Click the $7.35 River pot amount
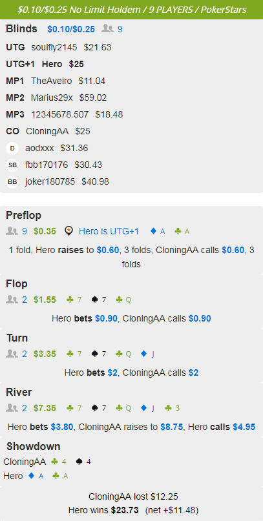This screenshot has height=521, width=263. tap(45, 408)
